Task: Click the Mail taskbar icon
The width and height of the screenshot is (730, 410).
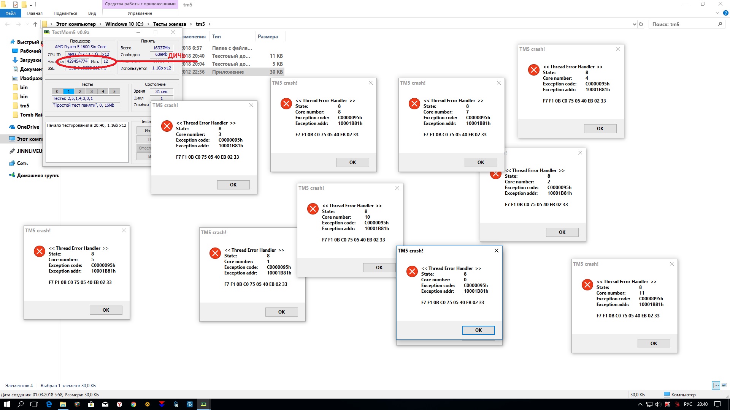Action: pos(105,404)
